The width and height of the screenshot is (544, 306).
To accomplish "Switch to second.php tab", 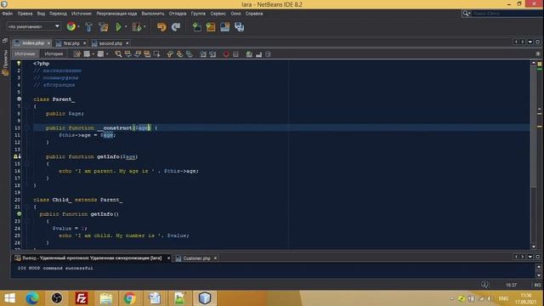I will click(x=110, y=43).
